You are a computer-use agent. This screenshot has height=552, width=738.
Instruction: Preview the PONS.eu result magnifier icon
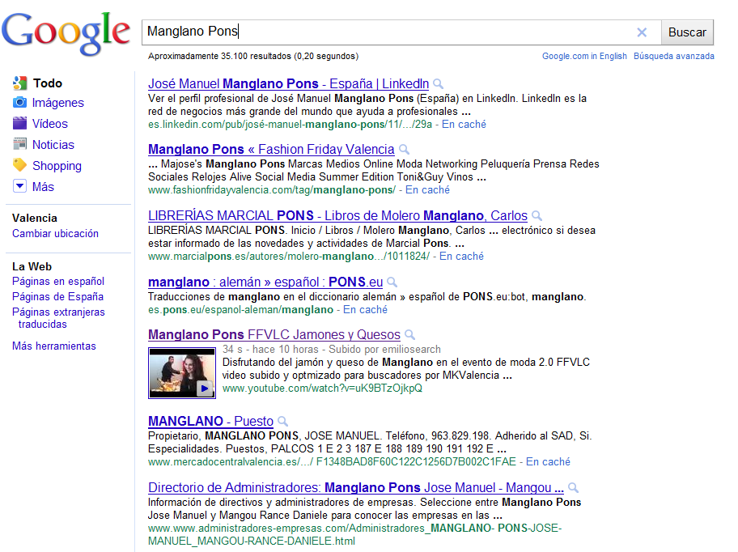[x=392, y=282]
